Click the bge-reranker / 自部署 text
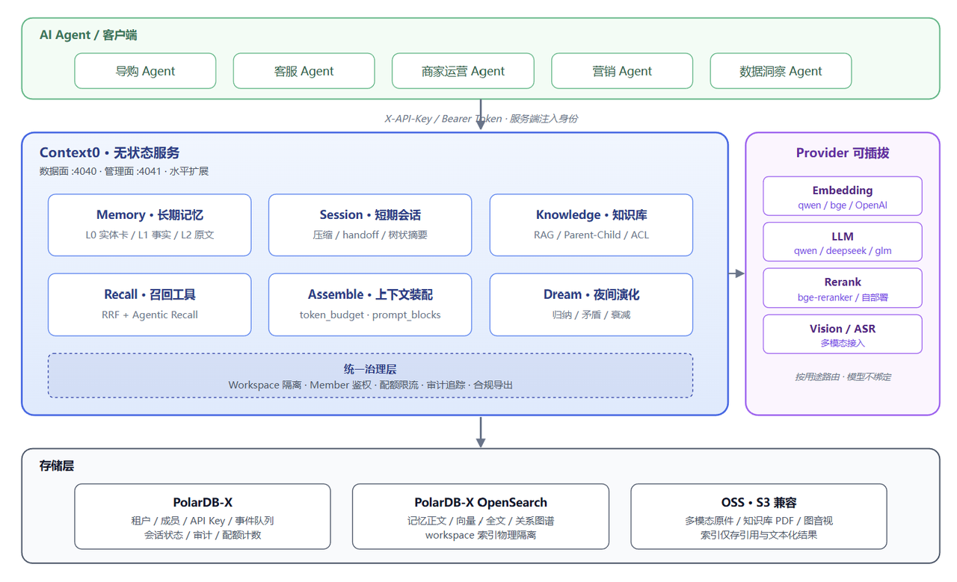The width and height of the screenshot is (957, 582). [843, 297]
